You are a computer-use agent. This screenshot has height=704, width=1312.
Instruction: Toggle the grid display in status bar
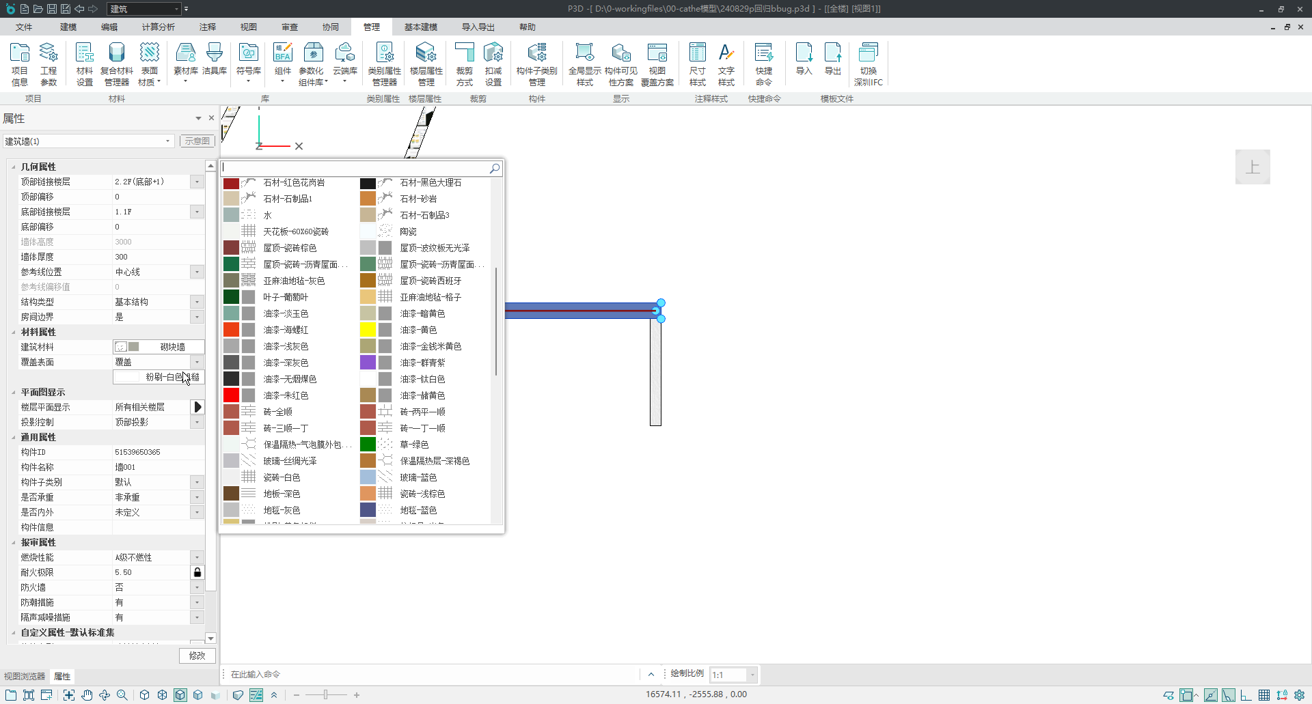pos(1264,695)
